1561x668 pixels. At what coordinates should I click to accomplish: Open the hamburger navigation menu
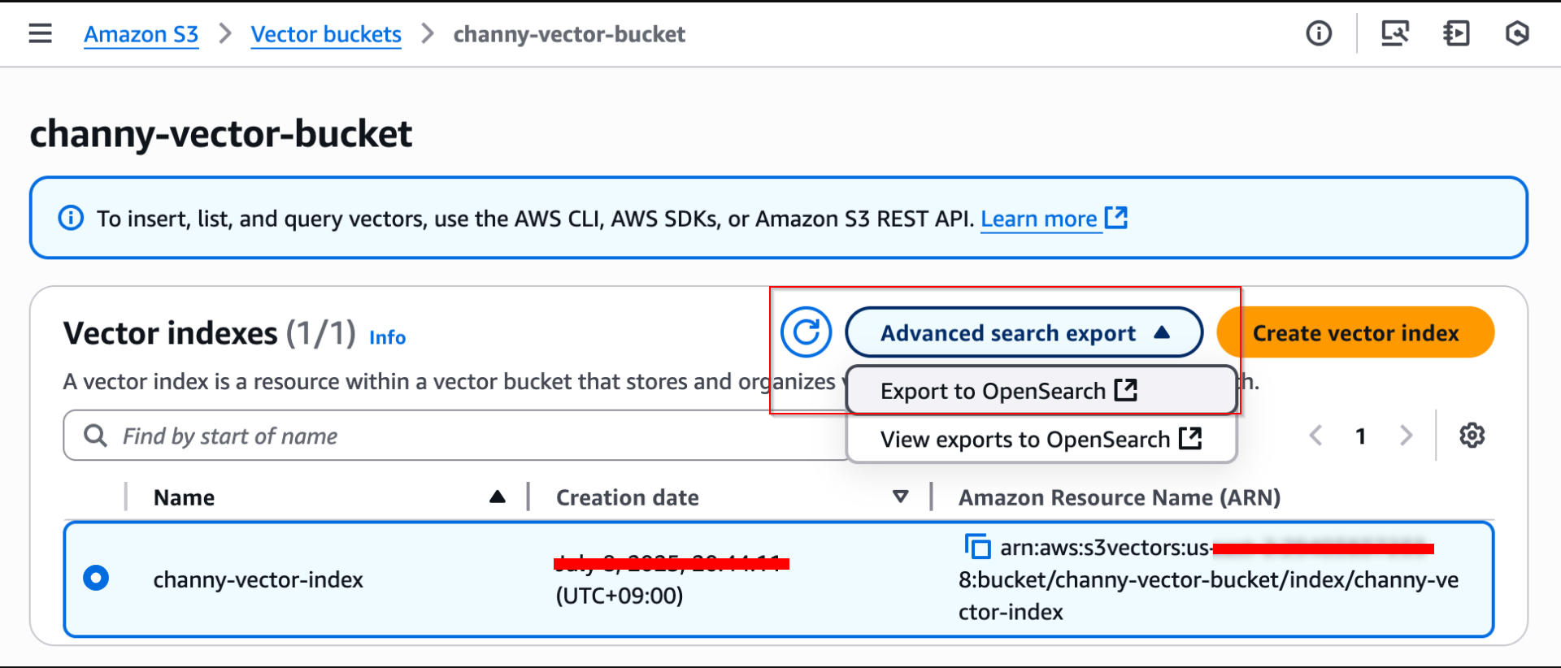tap(40, 33)
